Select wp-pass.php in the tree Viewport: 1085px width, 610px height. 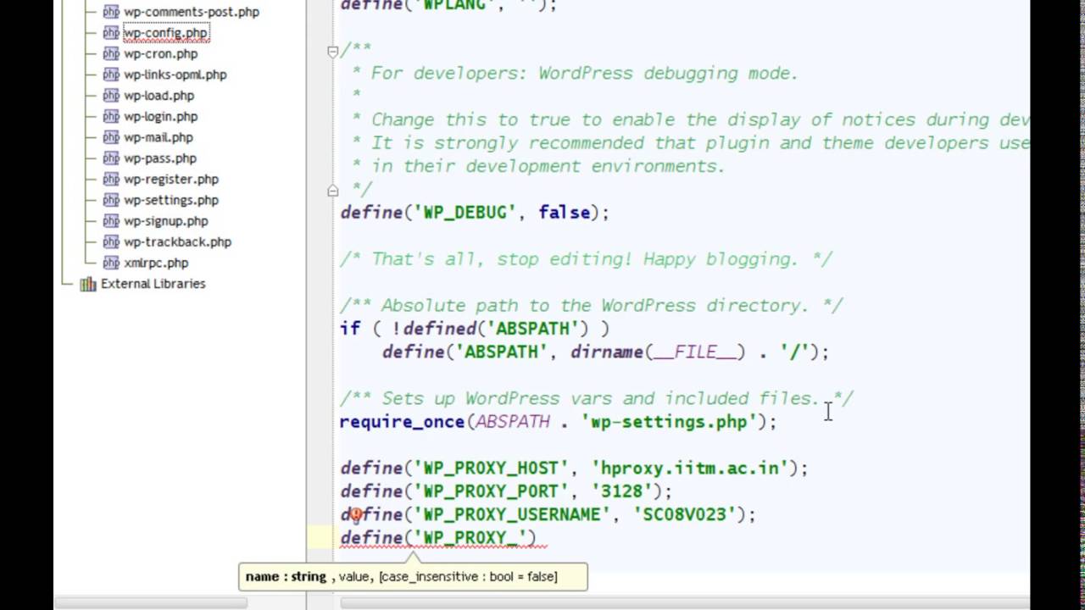point(160,158)
